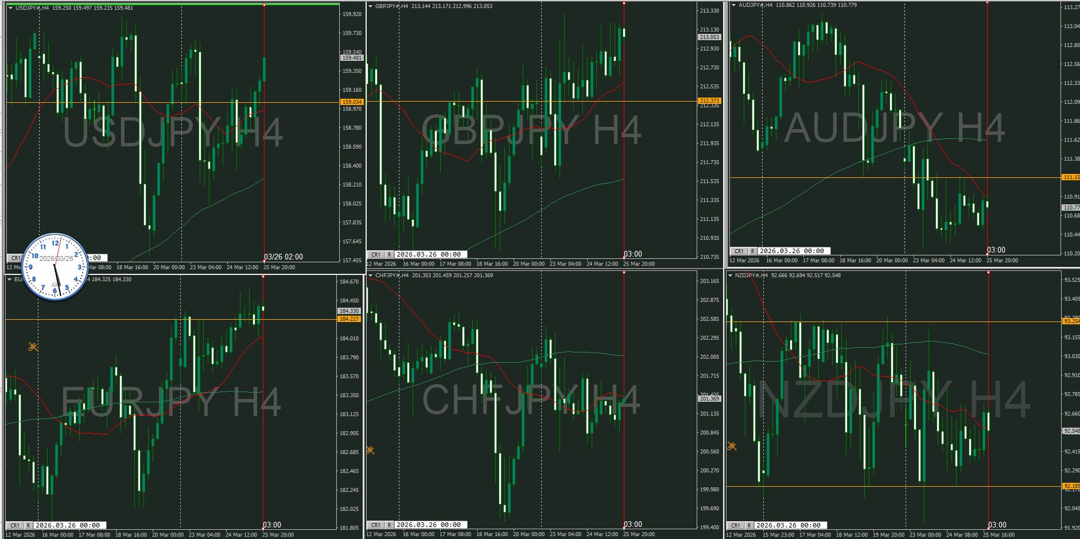Click the pencil icon in the EURJPY chart

[33, 347]
